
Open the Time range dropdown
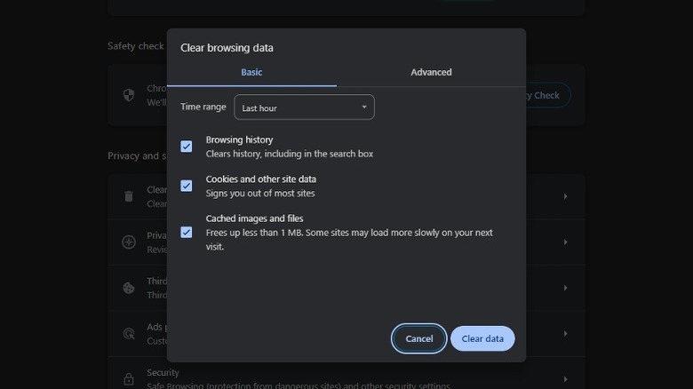click(304, 107)
